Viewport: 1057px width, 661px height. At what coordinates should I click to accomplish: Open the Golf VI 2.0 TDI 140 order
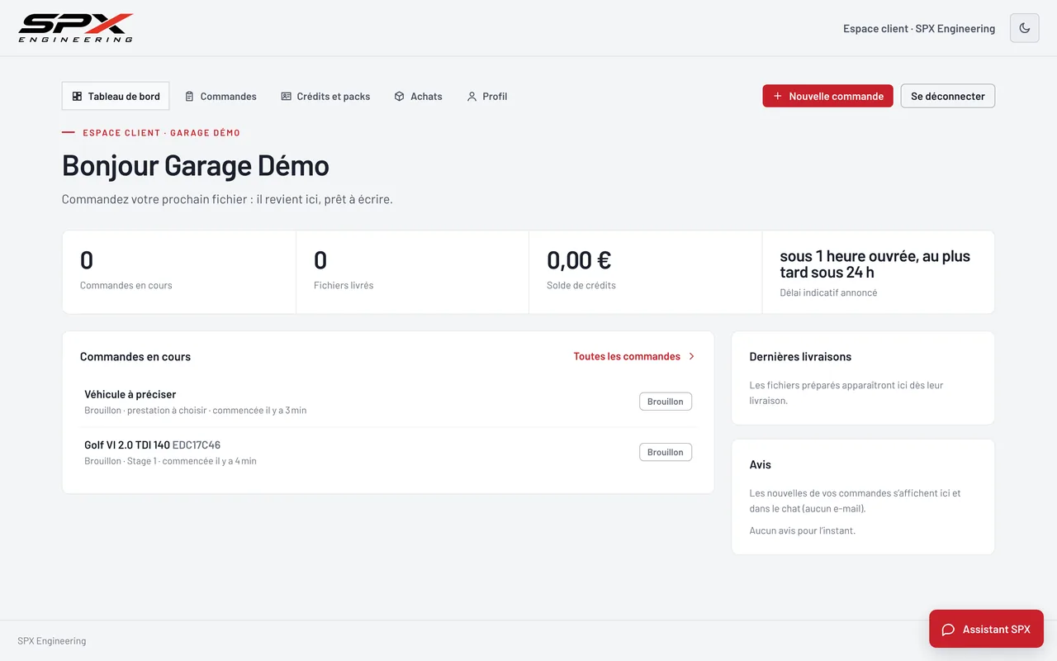click(x=388, y=452)
